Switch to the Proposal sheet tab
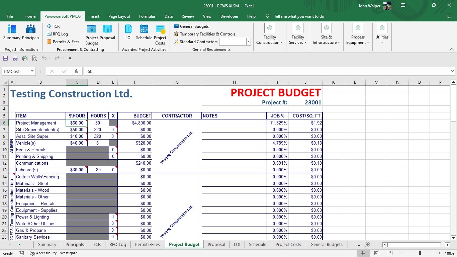Viewport: 457px width, 257px height. point(216,245)
